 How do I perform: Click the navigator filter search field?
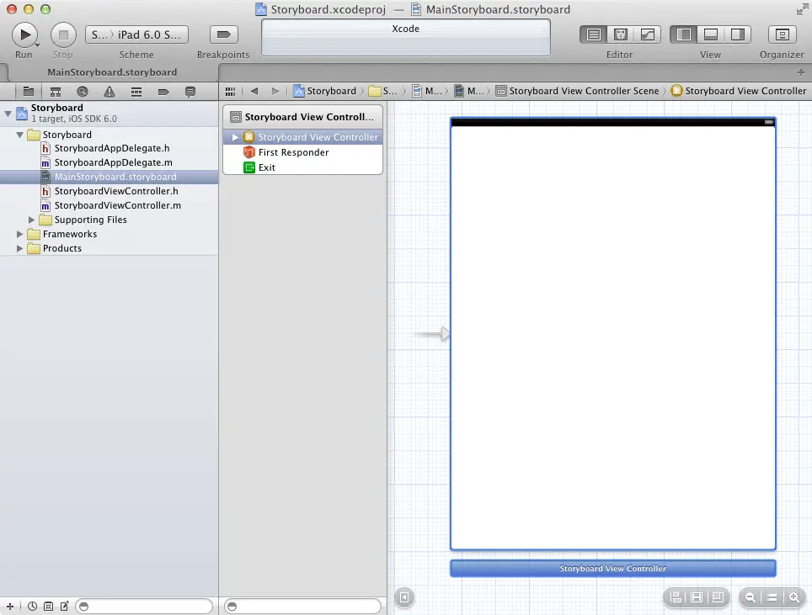[143, 606]
